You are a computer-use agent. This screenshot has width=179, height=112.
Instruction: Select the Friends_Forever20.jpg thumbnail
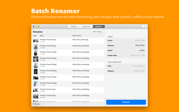36,72
